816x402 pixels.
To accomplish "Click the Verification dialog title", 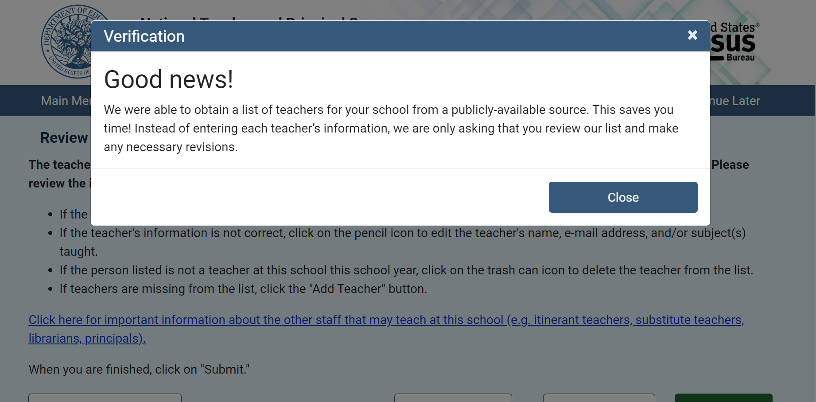I will (x=144, y=36).
